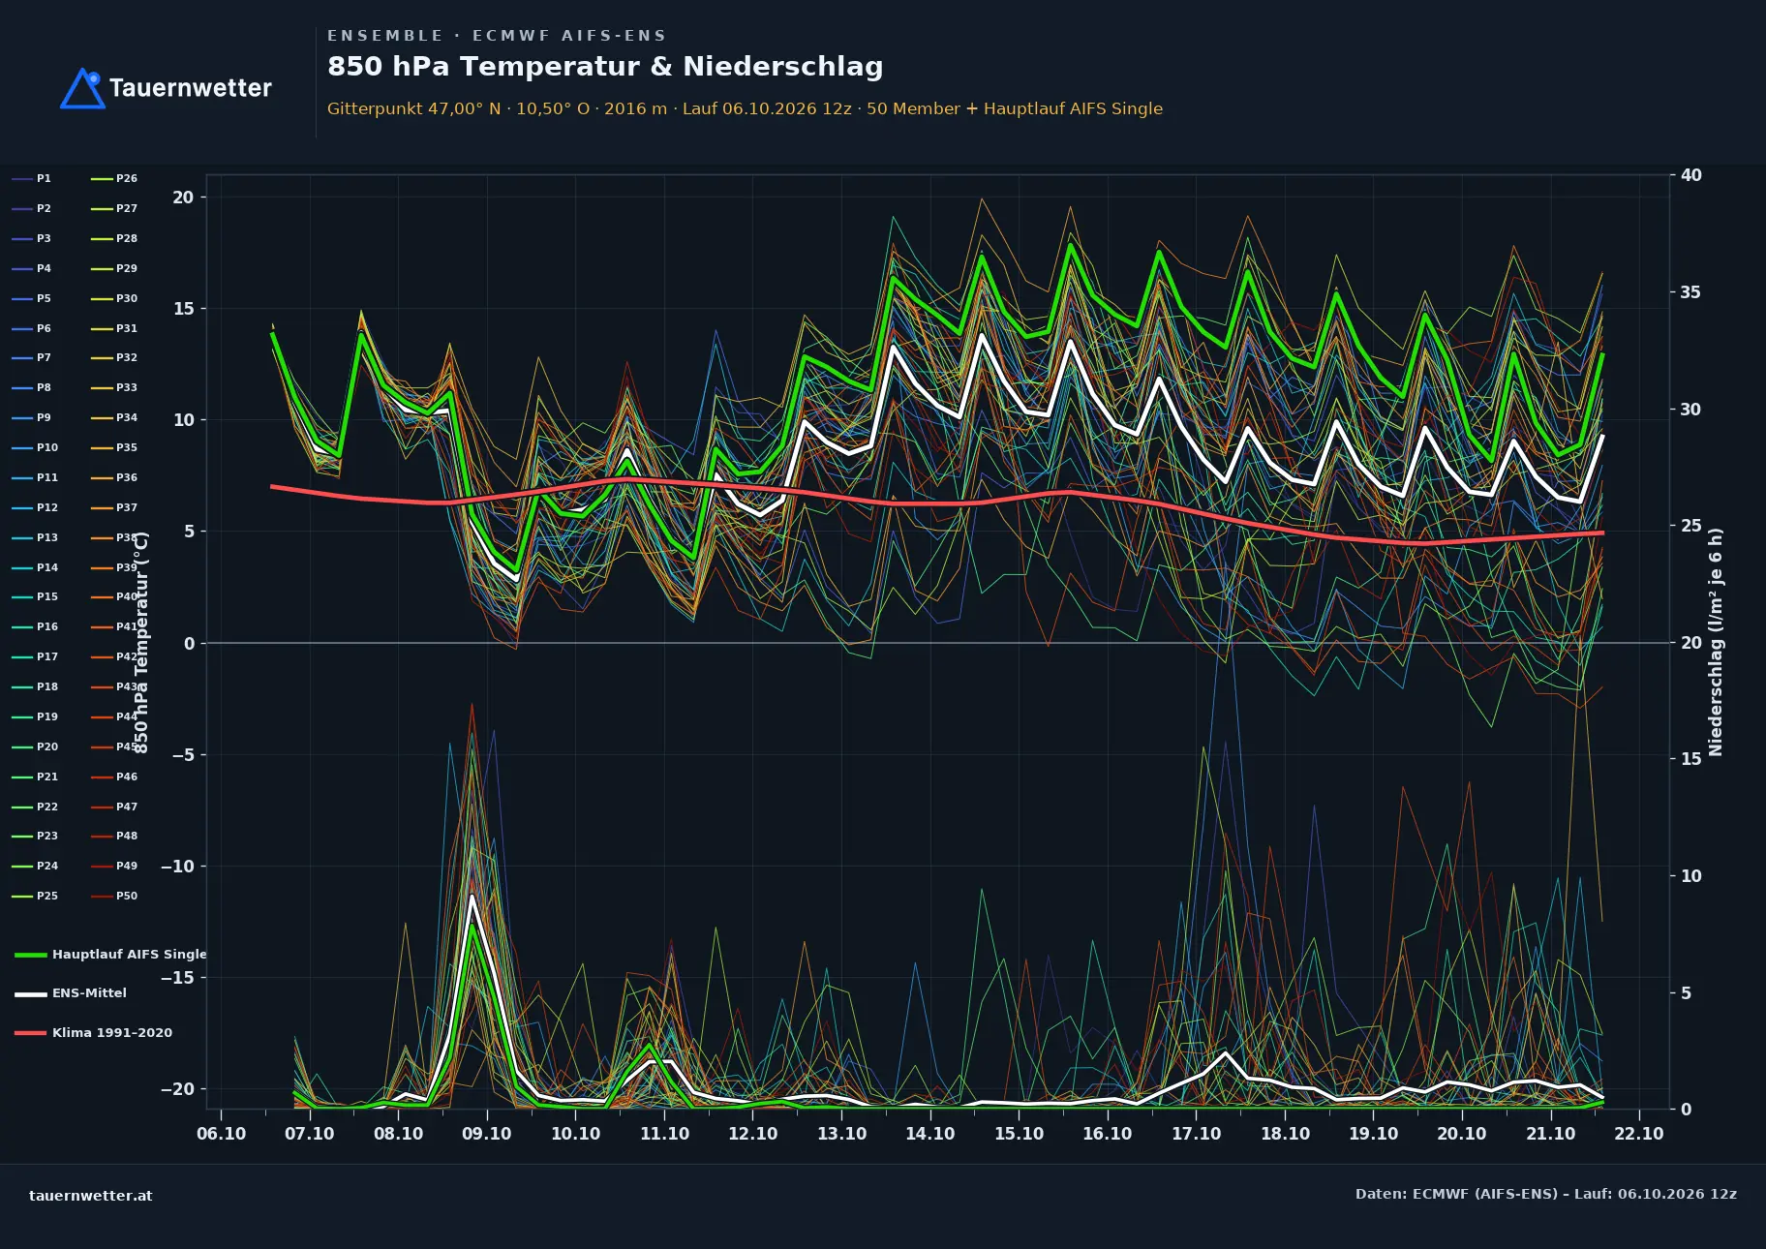The height and width of the screenshot is (1249, 1766).
Task: Click the Tauernwetter mountain logo icon
Action: click(x=82, y=88)
